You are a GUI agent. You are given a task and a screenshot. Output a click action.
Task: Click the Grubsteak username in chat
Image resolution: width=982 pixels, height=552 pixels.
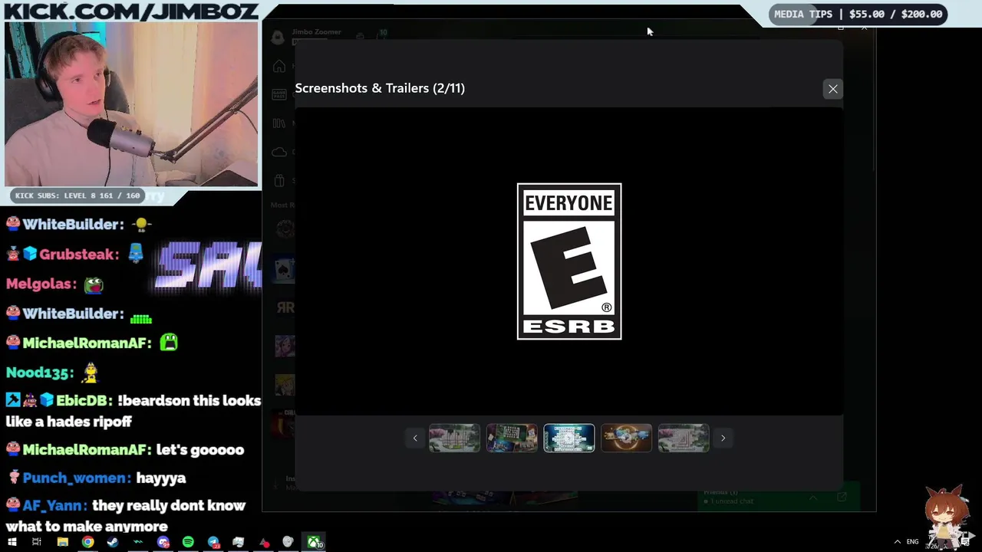[x=79, y=255]
